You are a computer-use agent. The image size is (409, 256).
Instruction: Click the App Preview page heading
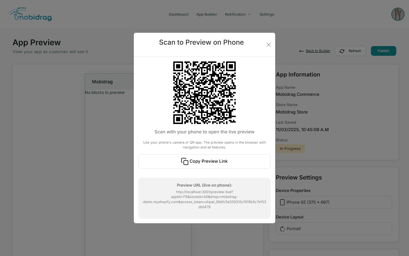pos(37,42)
